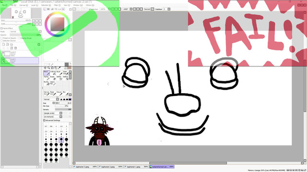Select the flattest brush edge shape
The height and width of the screenshot is (172, 307).
click(70, 99)
